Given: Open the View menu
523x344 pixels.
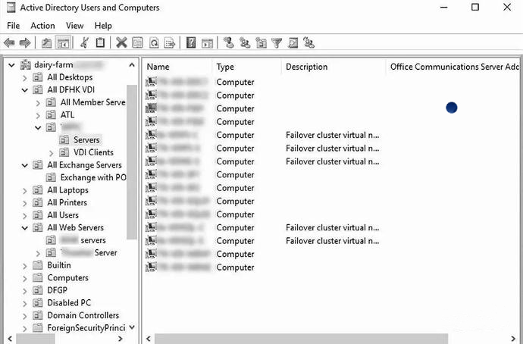Looking at the screenshot, I should pos(75,26).
